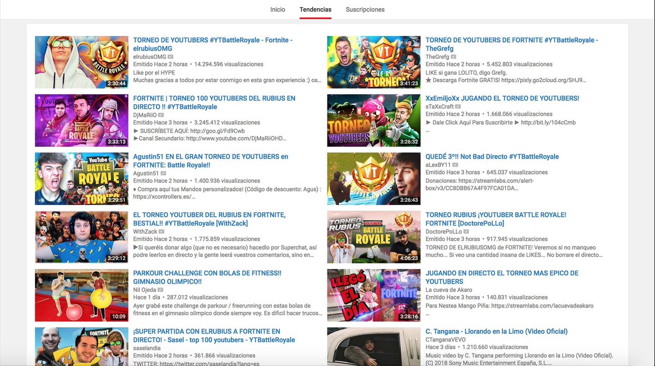655x366 pixels.
Task: Open title 'FORTNITE | TORNEO 100 YOUTUBERS DEL RUBIUS'
Action: click(x=215, y=103)
